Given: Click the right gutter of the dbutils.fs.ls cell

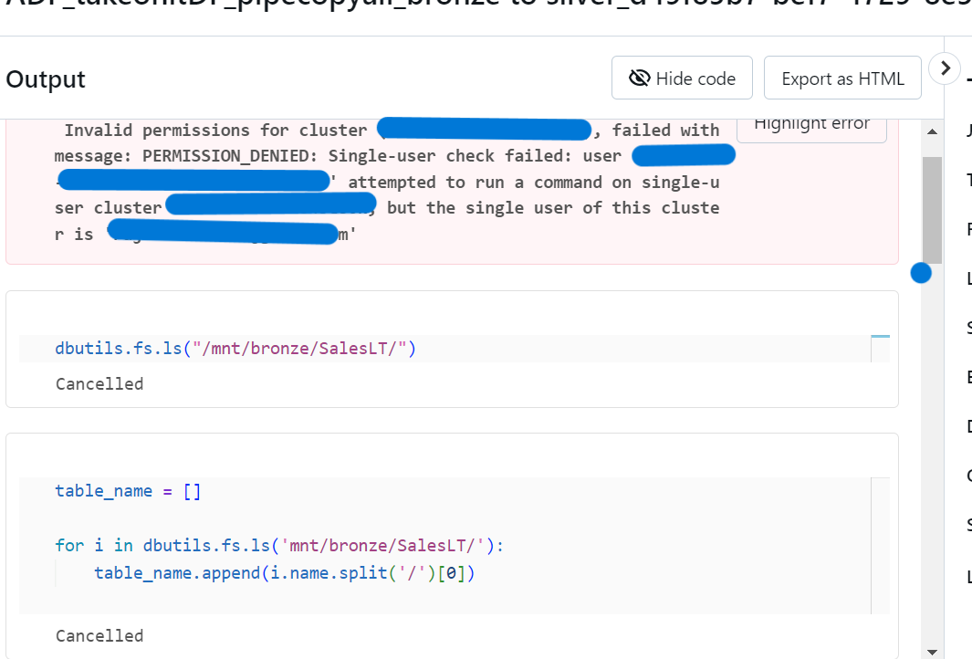Looking at the screenshot, I should click(880, 349).
